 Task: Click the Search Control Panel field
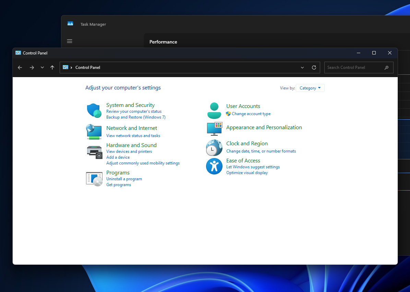359,68
